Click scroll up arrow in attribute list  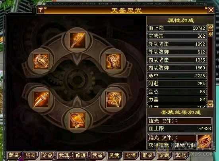point(210,27)
